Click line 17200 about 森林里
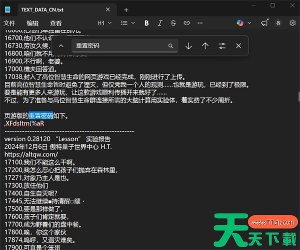The image size is (300, 250). point(61,170)
